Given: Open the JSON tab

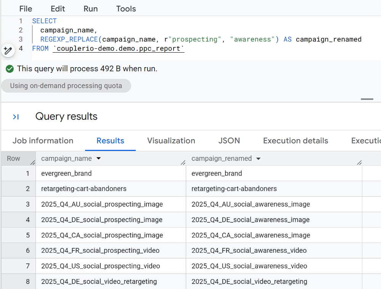Looking at the screenshot, I should pos(229,141).
